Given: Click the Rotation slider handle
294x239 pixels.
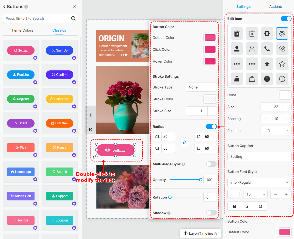Looking at the screenshot, I should [170, 197].
